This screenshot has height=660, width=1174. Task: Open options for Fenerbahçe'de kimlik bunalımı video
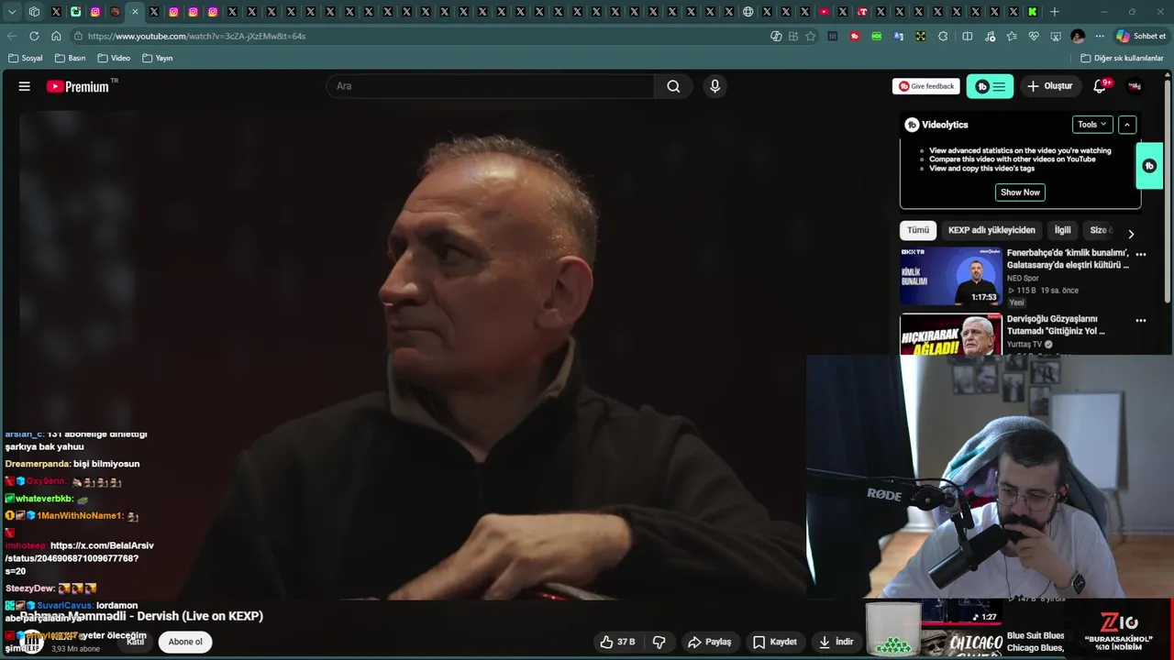(x=1141, y=254)
